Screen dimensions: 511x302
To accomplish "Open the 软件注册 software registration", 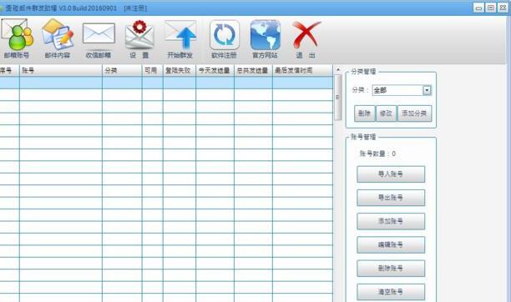I will [225, 39].
